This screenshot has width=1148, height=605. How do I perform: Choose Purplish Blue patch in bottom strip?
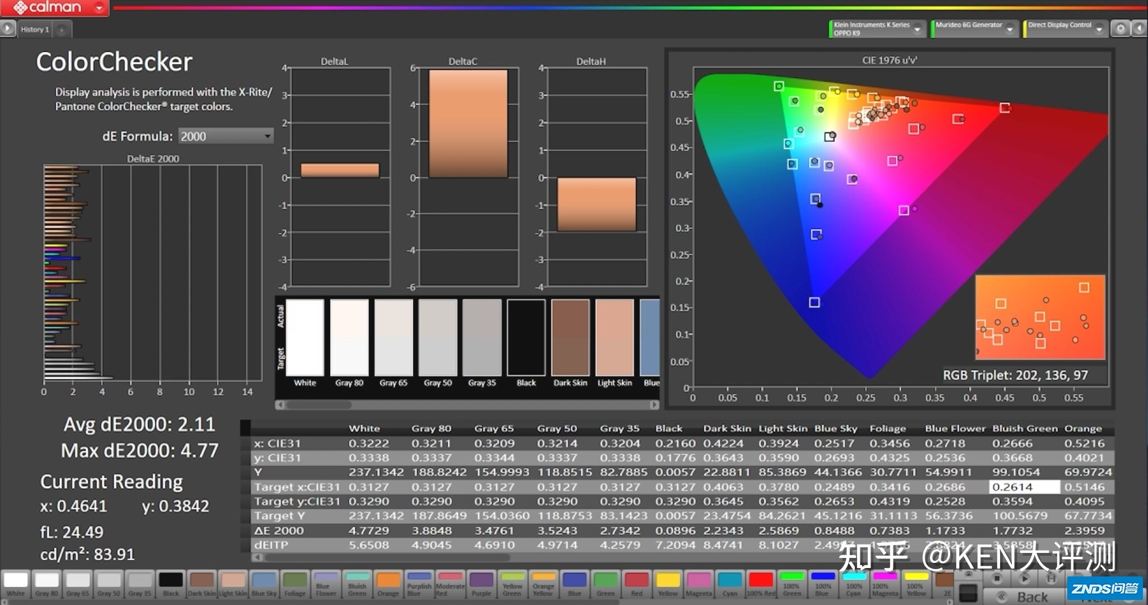pyautogui.click(x=419, y=584)
